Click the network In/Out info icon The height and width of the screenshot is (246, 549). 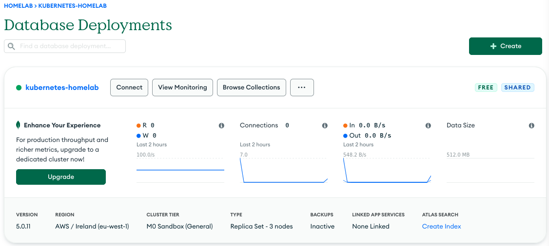[x=428, y=125]
